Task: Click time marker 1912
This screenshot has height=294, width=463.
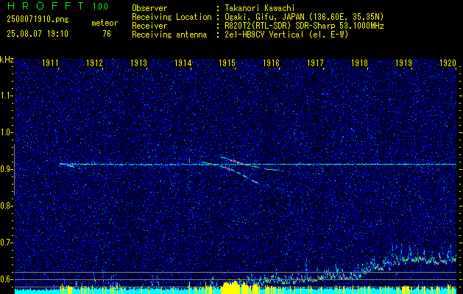Action: click(94, 62)
